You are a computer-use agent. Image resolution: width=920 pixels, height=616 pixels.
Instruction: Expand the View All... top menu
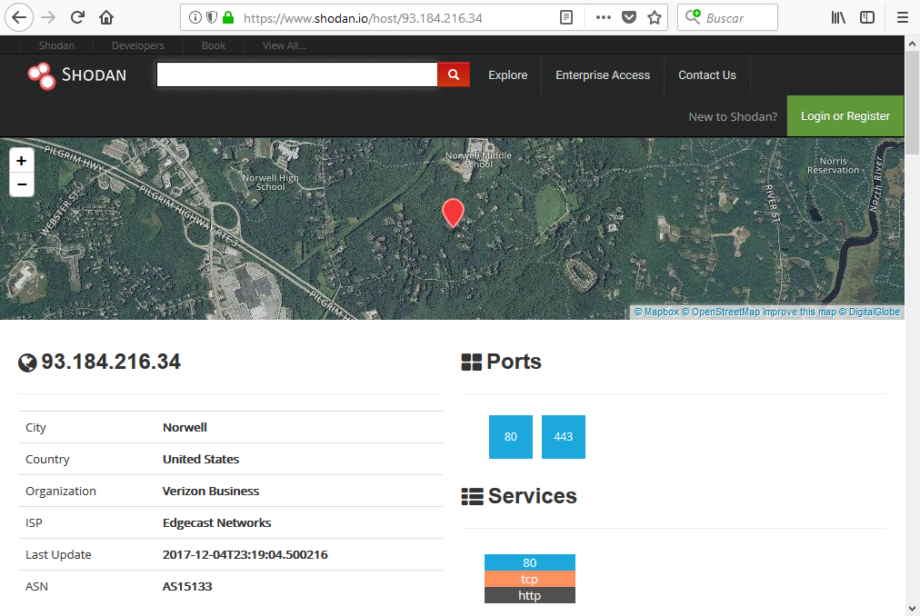pos(284,45)
